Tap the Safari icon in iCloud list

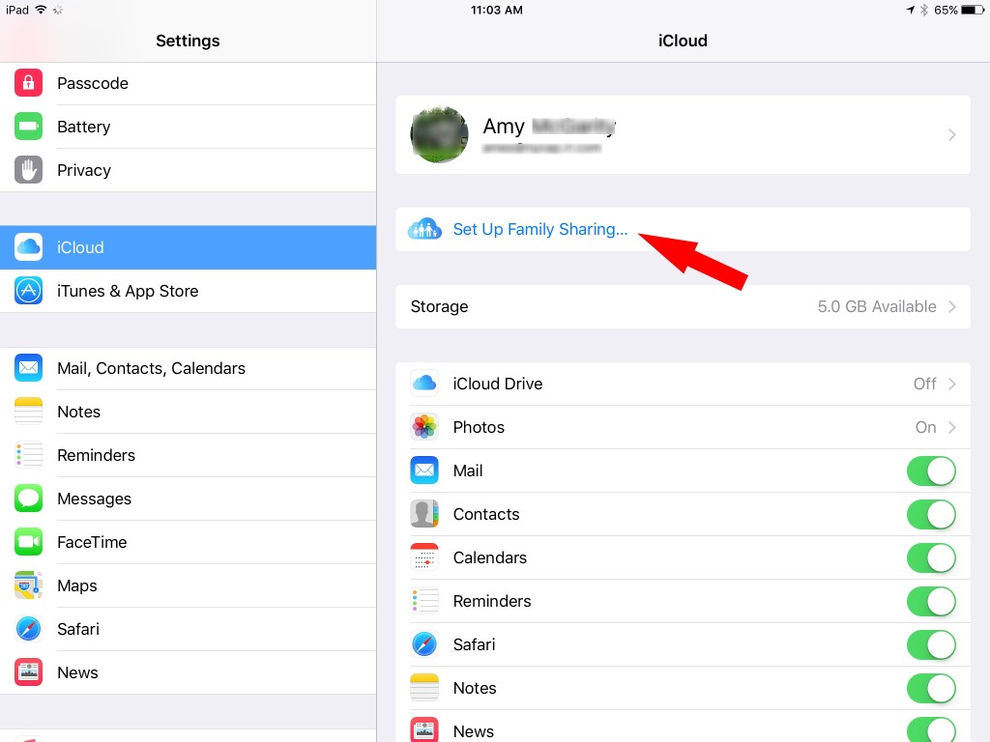424,644
